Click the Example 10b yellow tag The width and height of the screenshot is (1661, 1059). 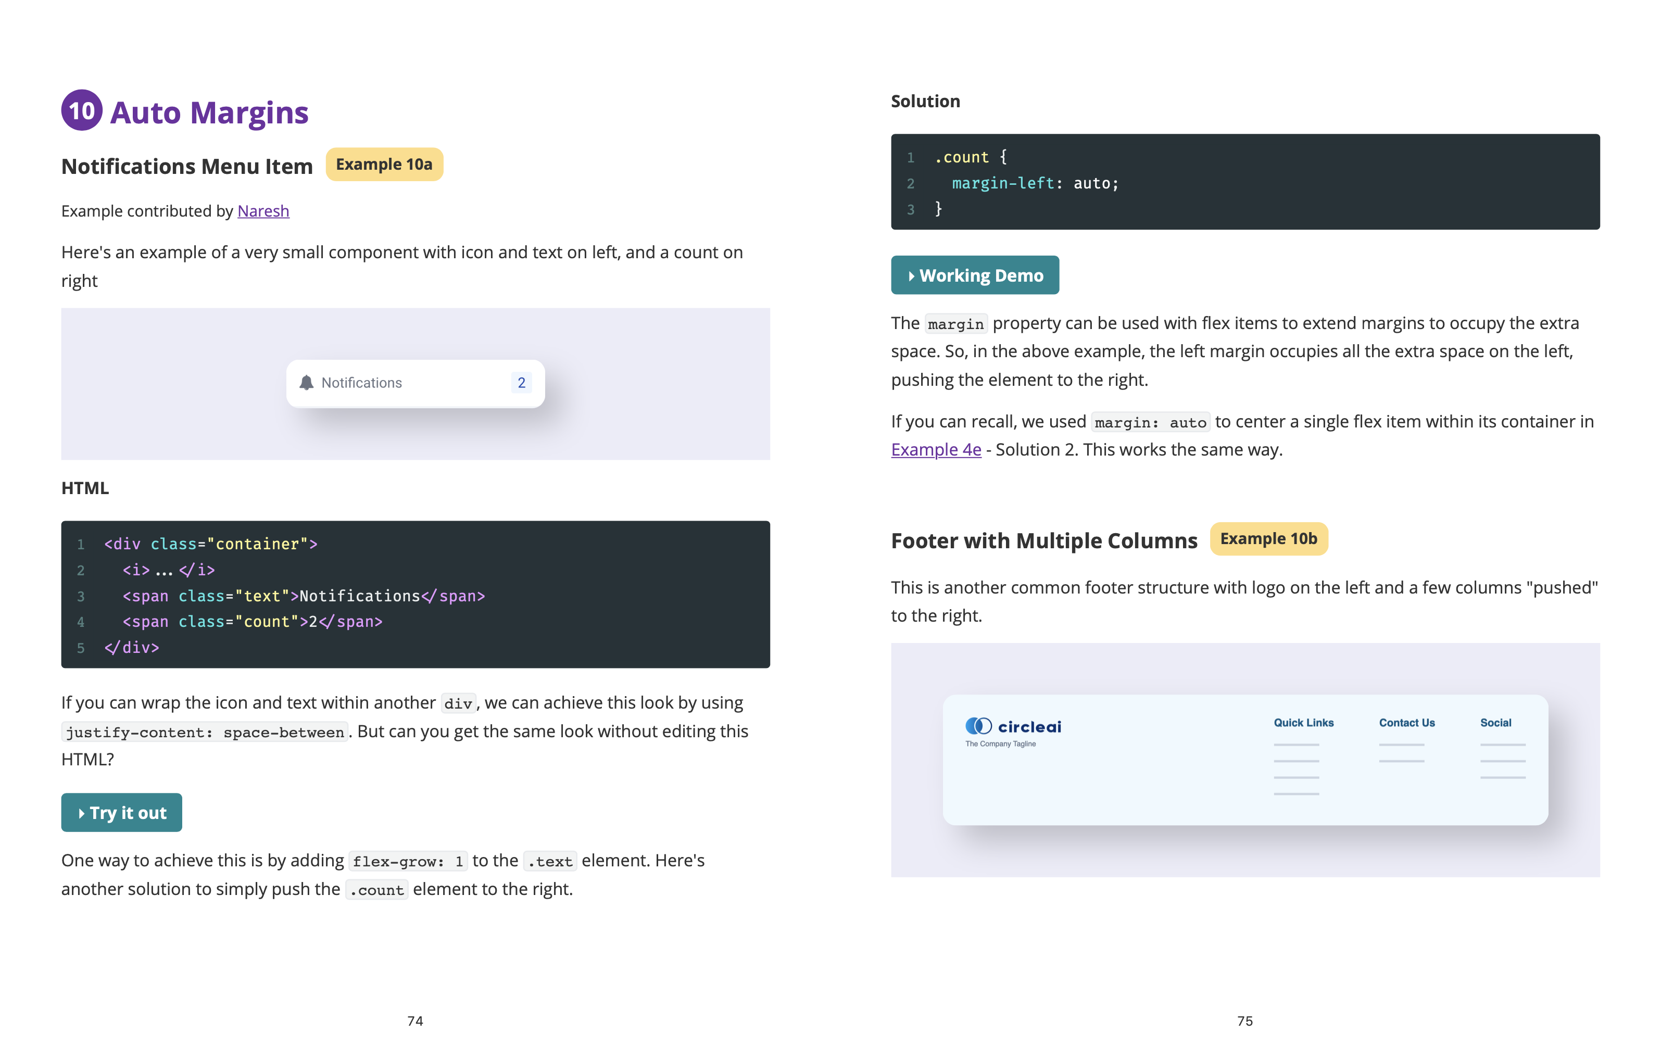click(1268, 539)
